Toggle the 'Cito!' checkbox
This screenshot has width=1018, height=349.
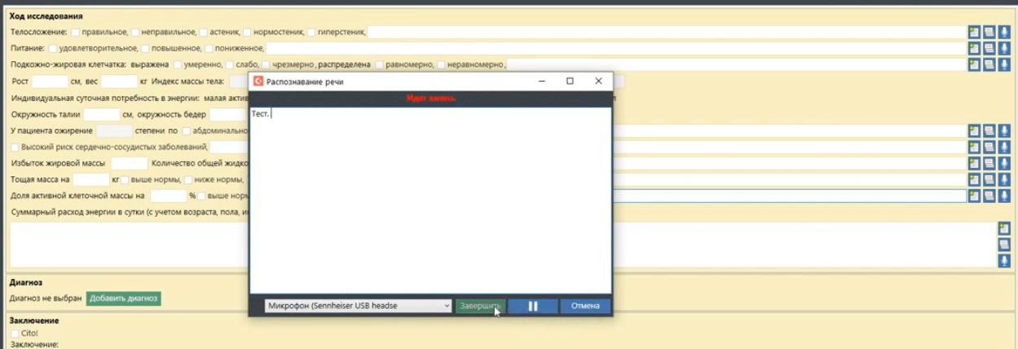point(15,333)
